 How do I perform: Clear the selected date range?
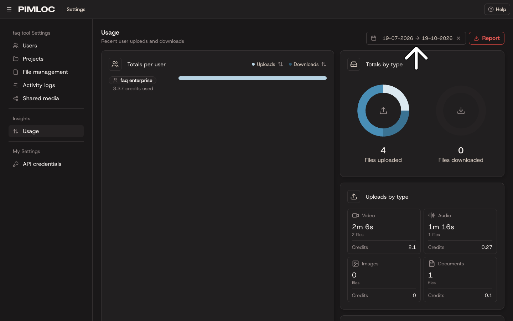tap(458, 38)
